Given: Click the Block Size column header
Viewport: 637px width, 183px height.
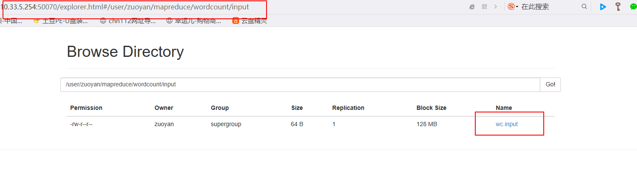Looking at the screenshot, I should (x=431, y=108).
